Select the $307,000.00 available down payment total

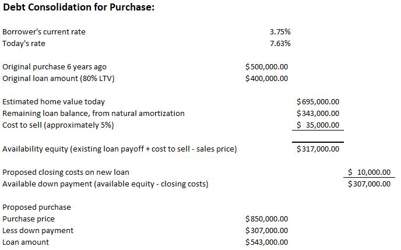coord(369,184)
